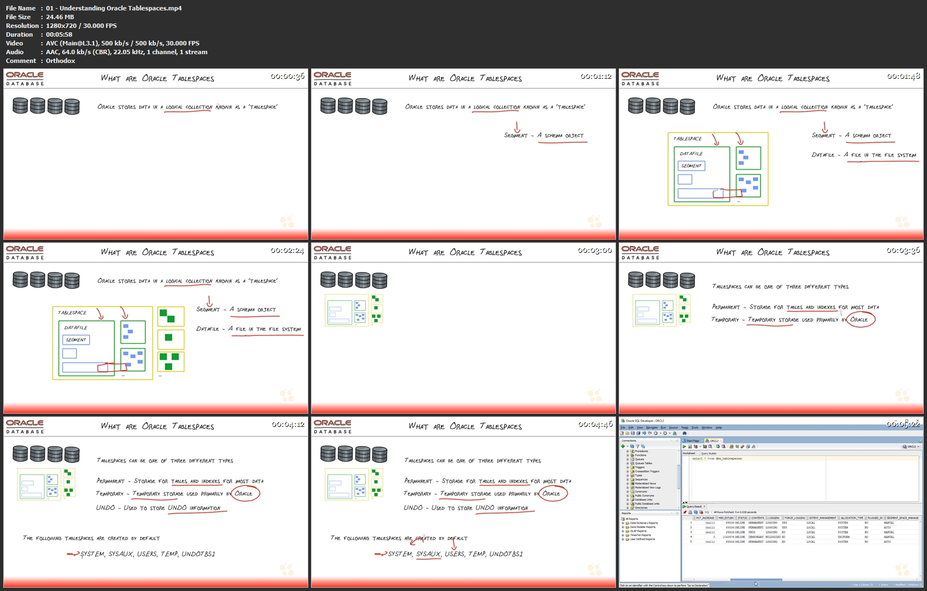Image resolution: width=927 pixels, height=591 pixels.
Task: Open the thumbnail stamped 00:03:36
Action: pos(771,328)
